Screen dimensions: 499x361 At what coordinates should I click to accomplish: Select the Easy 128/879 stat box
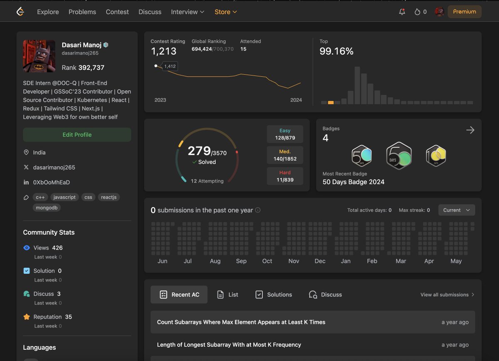[285, 134]
